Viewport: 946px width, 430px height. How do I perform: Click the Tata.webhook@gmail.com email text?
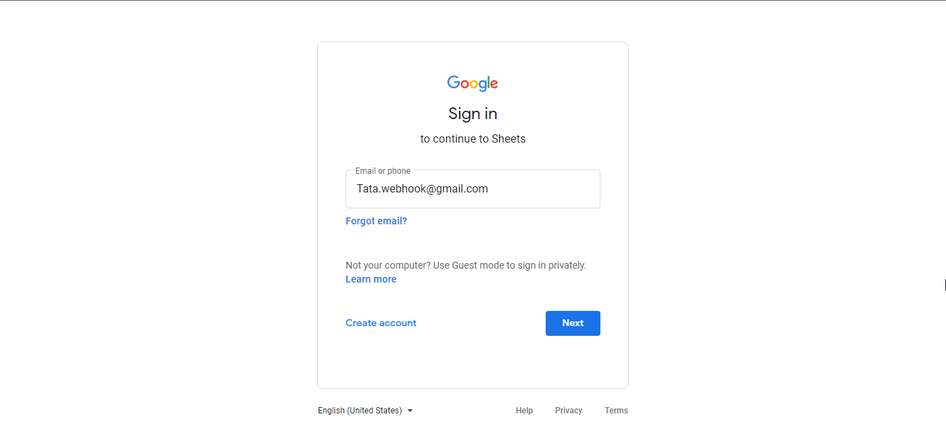(422, 188)
